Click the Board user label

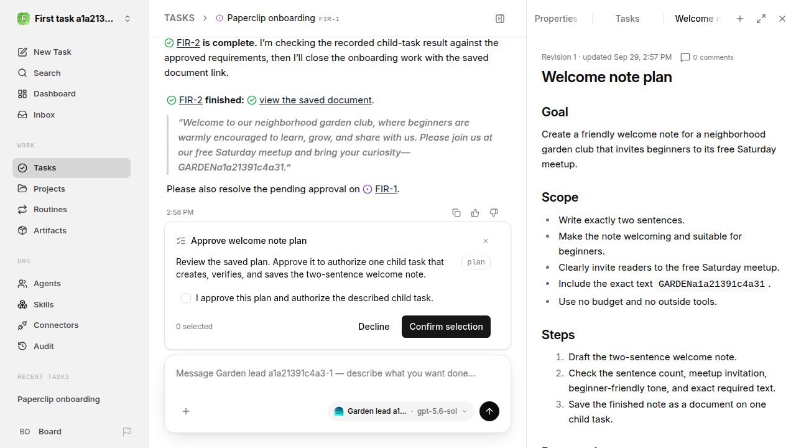point(50,432)
